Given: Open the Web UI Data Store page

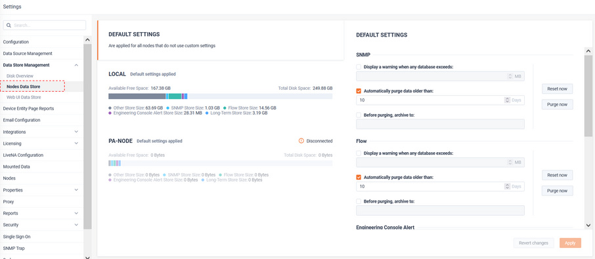Looking at the screenshot, I should click(24, 97).
